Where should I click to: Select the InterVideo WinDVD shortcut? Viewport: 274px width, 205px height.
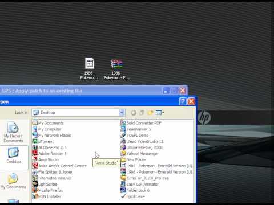tap(52, 178)
